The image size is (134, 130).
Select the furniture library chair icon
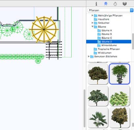[106, 4]
